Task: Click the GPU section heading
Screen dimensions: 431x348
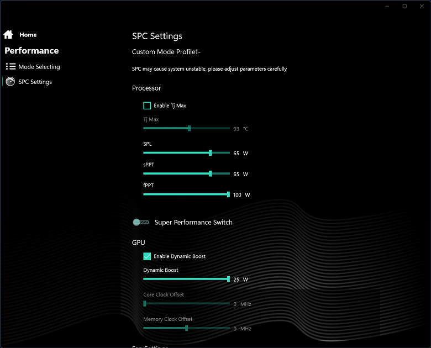Action: (x=139, y=242)
